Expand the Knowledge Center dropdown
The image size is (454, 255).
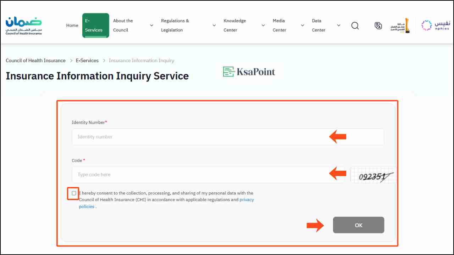tap(263, 25)
